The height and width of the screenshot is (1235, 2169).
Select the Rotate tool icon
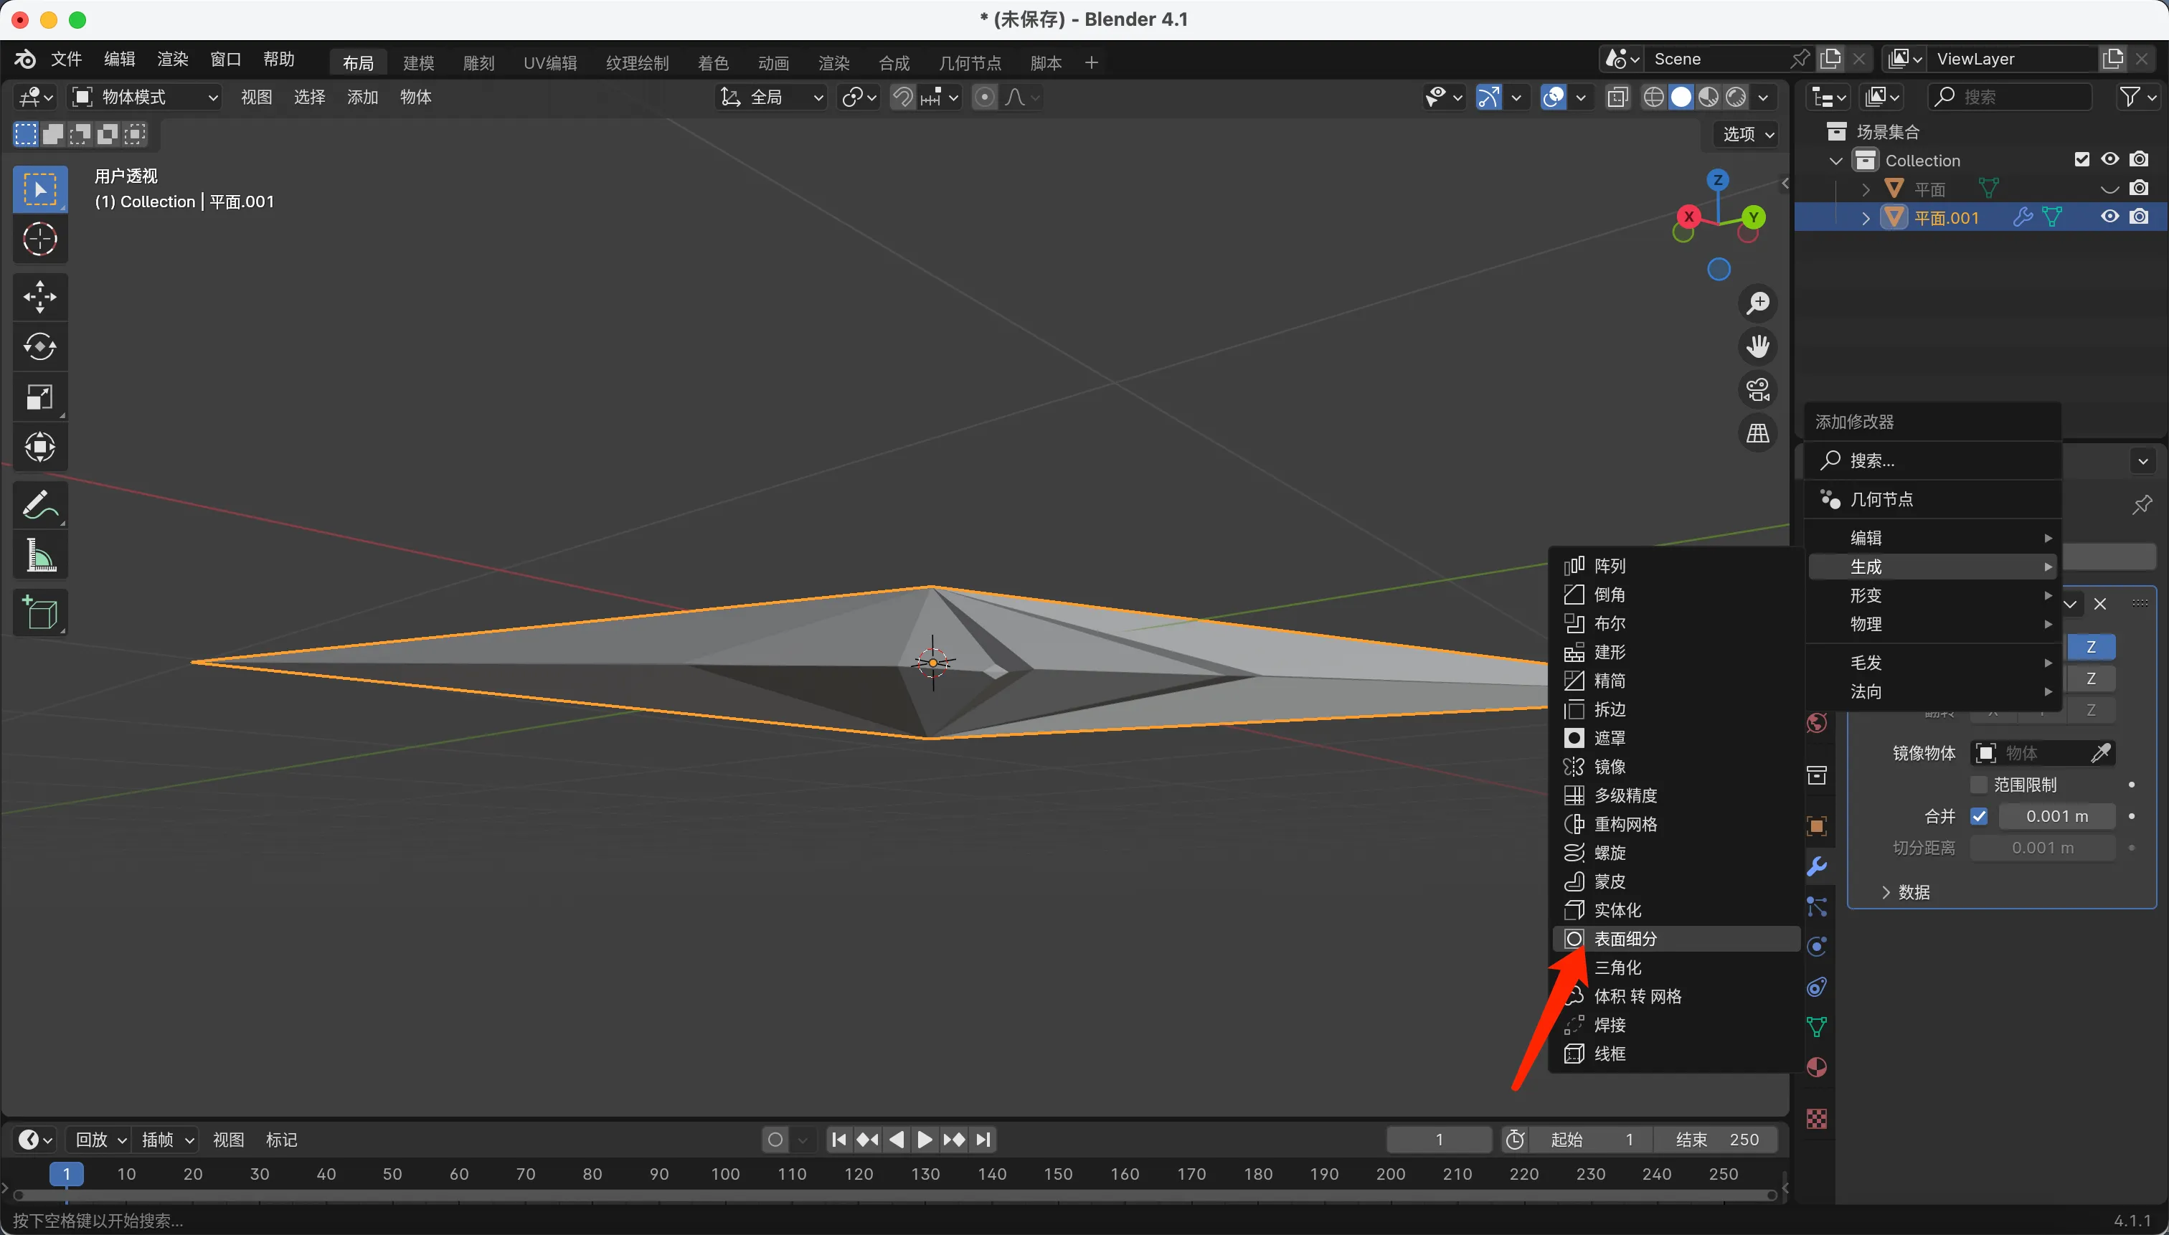(40, 346)
